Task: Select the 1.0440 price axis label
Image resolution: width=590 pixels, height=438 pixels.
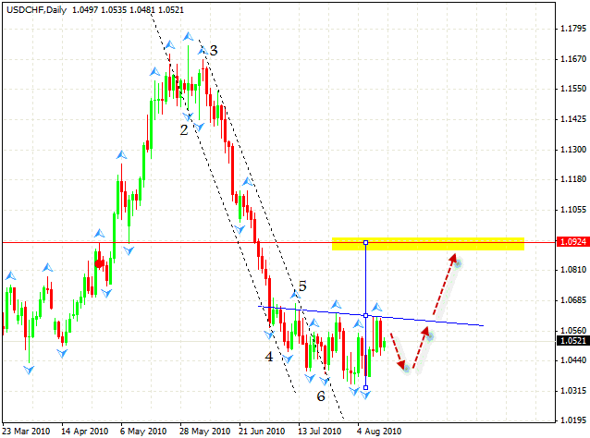Action: (573, 360)
